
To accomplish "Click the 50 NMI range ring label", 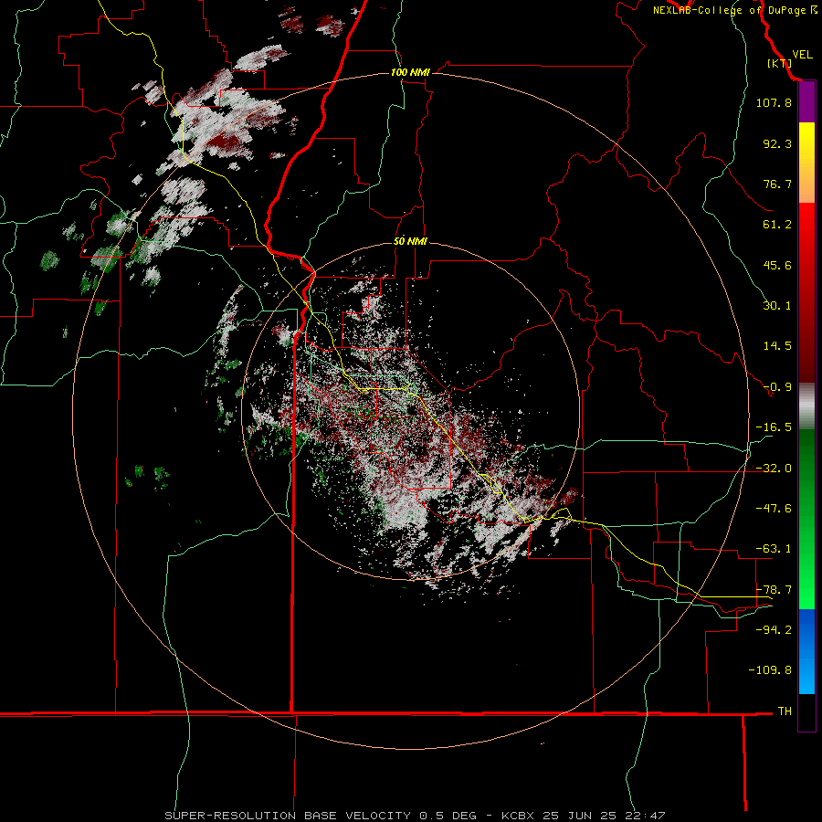I will [410, 241].
